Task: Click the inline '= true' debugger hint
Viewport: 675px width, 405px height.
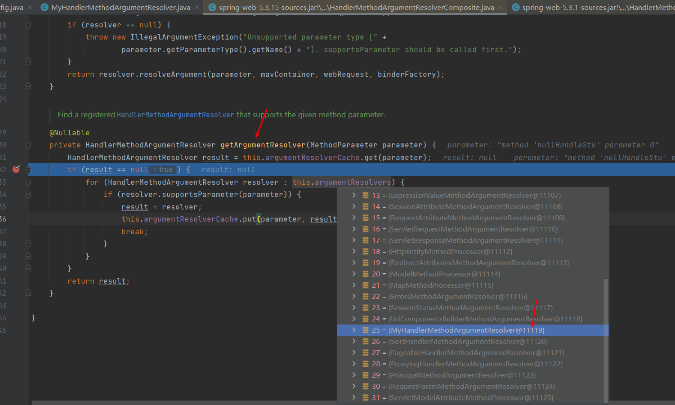Action: click(x=163, y=169)
